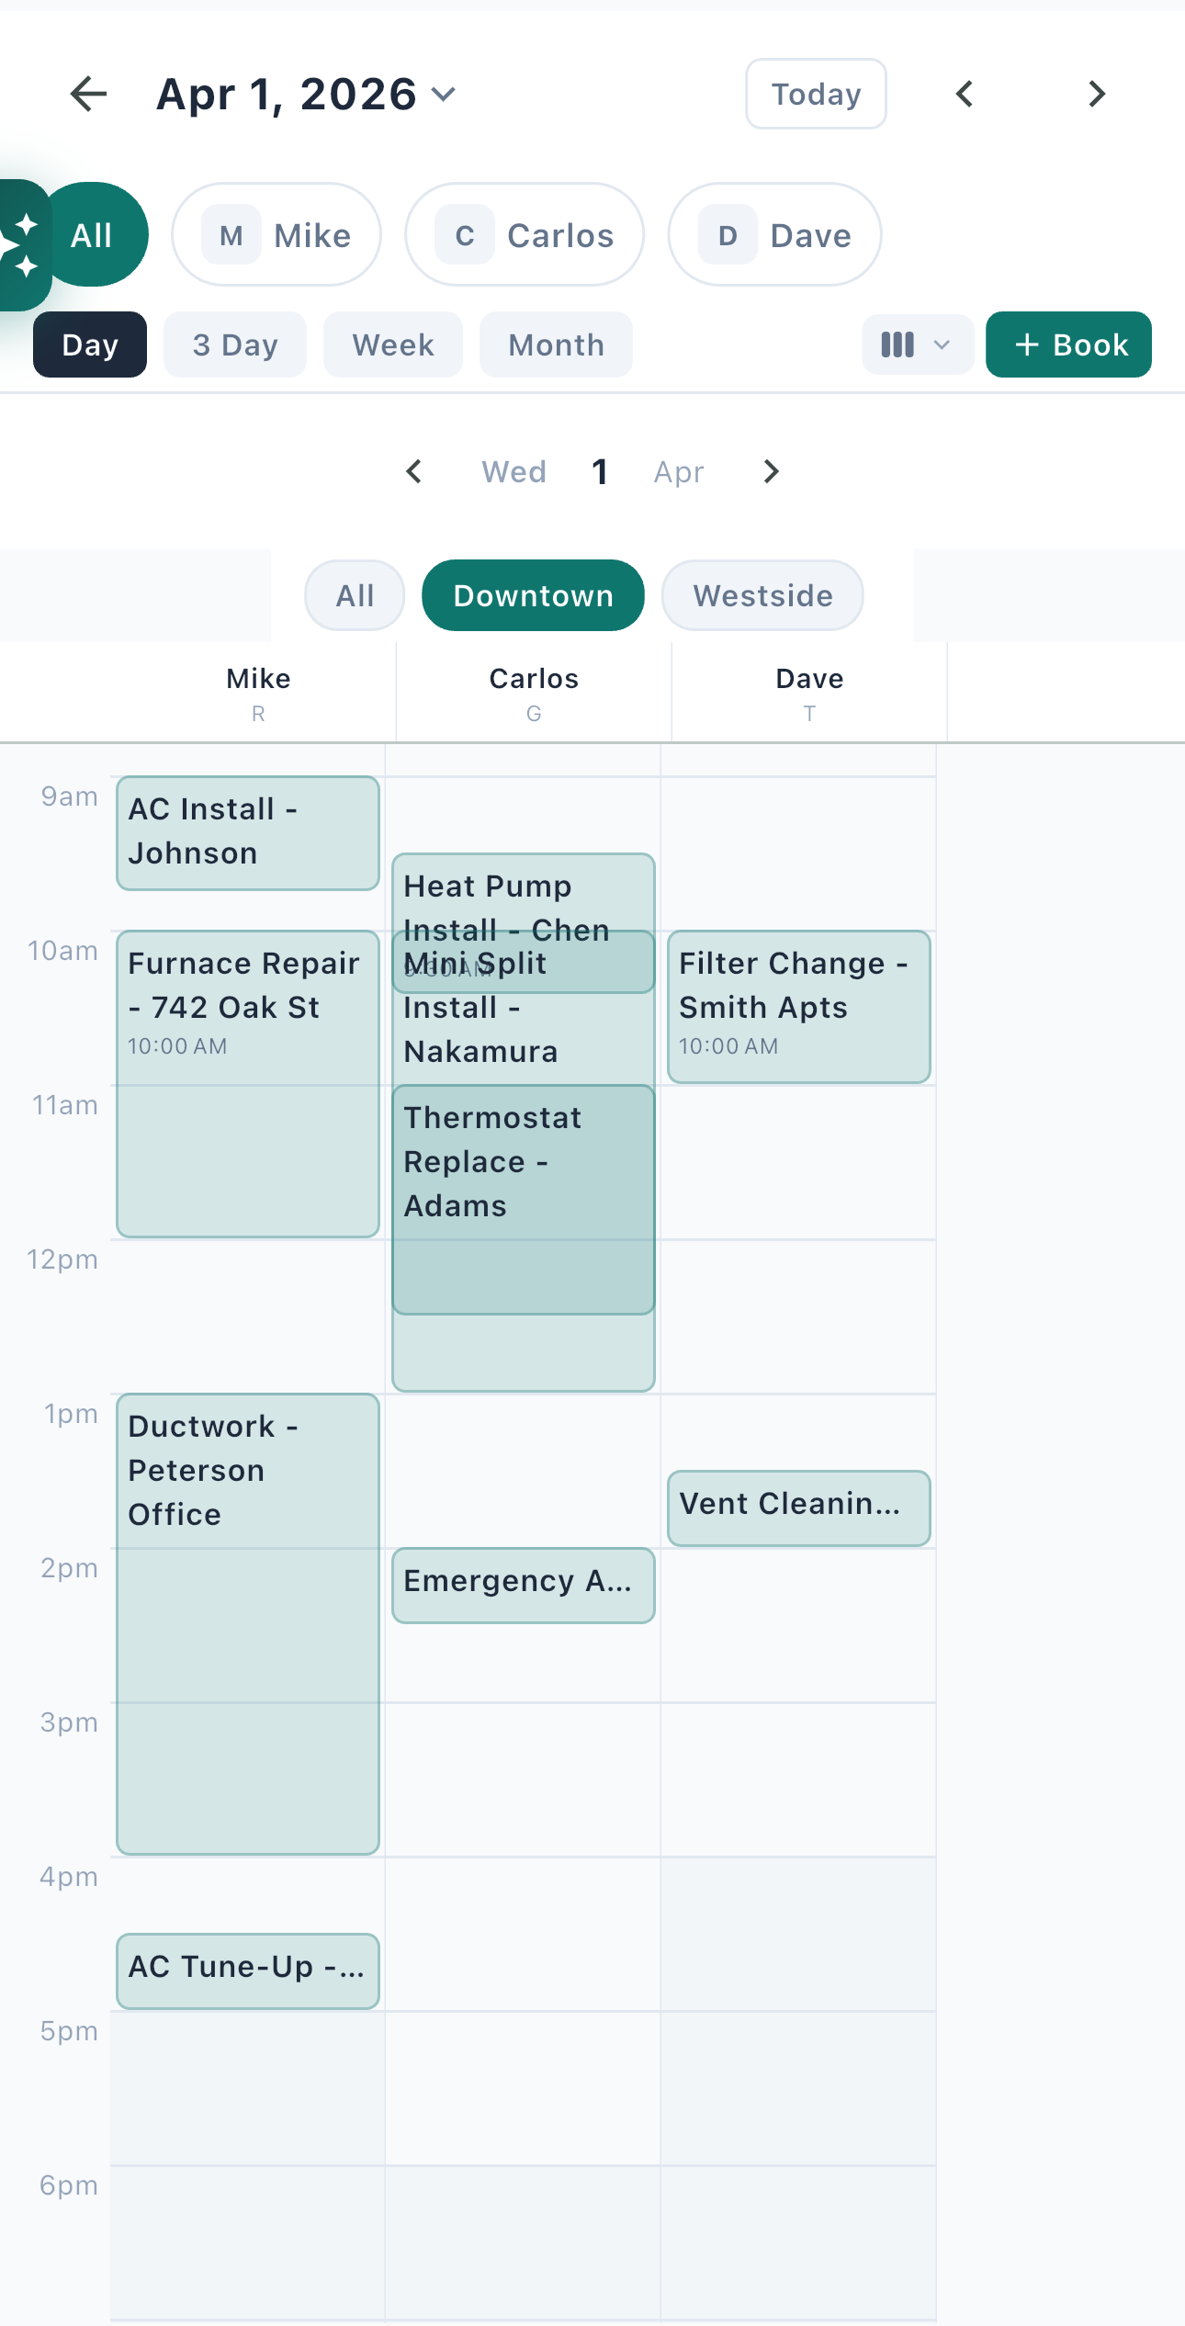Filter schedule to Mike only
This screenshot has height=2326, width=1185.
pos(276,235)
